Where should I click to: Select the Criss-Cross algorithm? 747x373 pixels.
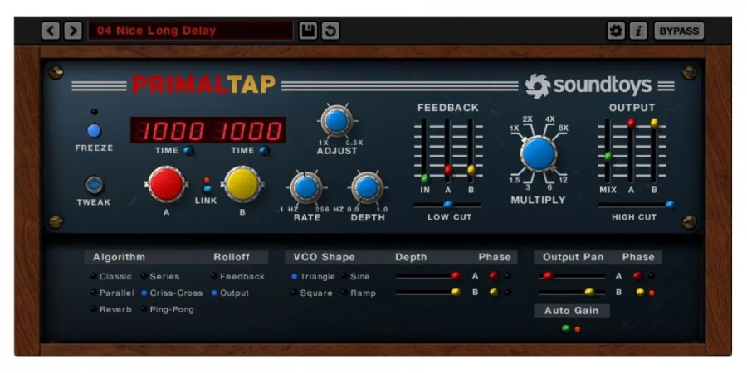pyautogui.click(x=172, y=293)
